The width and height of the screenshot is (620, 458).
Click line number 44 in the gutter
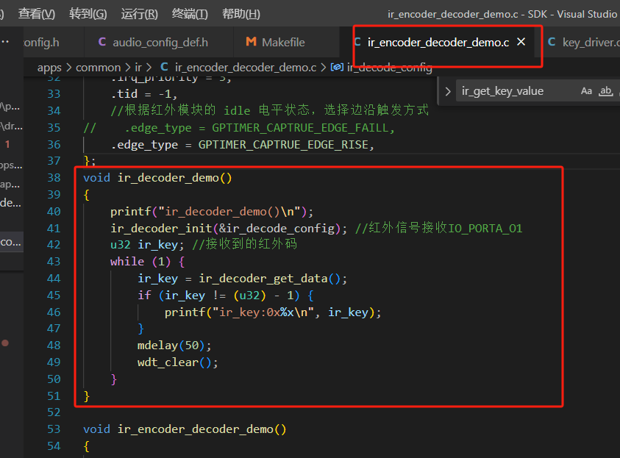54,279
